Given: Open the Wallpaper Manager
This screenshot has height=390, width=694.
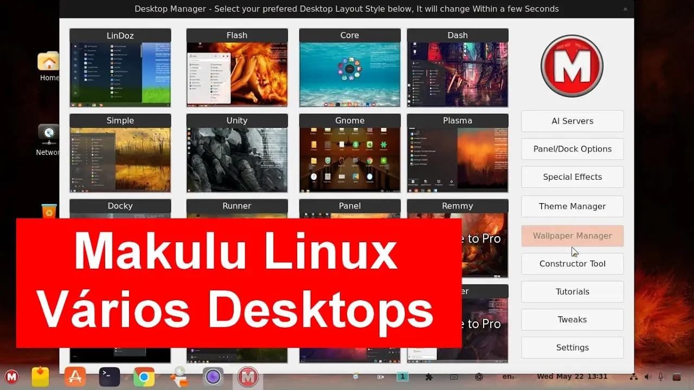Looking at the screenshot, I should click(x=573, y=236).
